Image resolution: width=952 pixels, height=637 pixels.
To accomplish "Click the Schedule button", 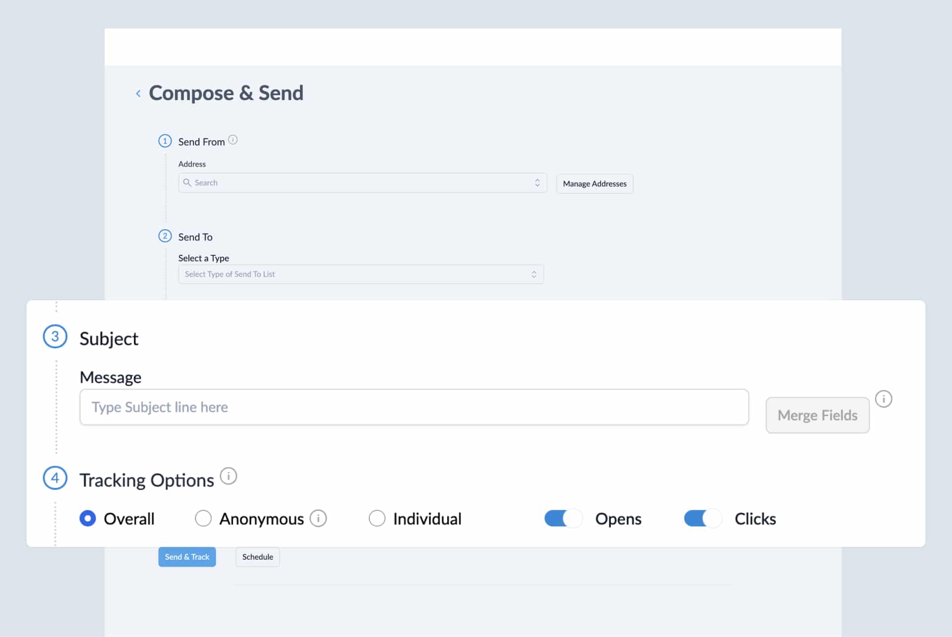I will (257, 557).
